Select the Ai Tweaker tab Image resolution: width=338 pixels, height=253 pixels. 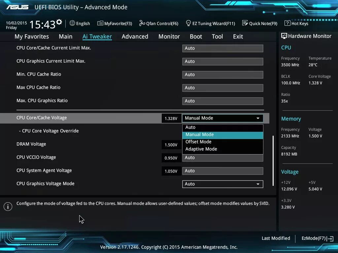97,37
